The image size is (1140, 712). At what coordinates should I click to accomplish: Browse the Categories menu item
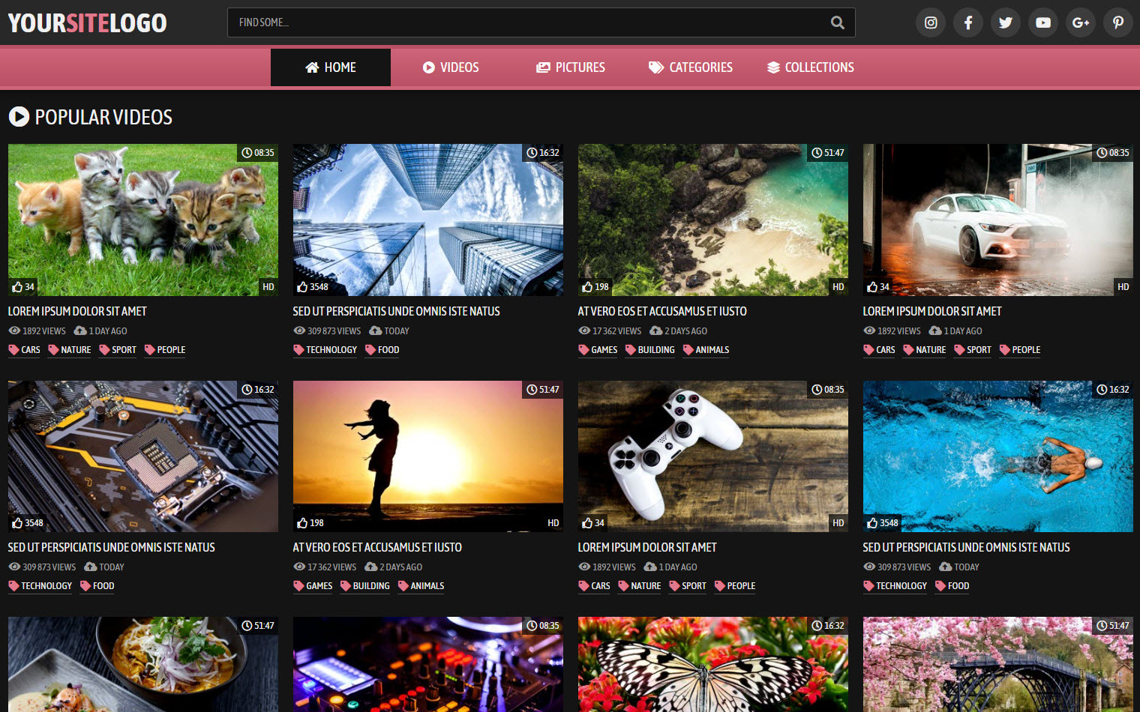690,67
